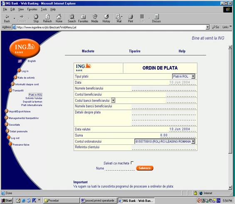Select Plati internationale submenu link
This screenshot has height=204, width=235.
pos(32,105)
